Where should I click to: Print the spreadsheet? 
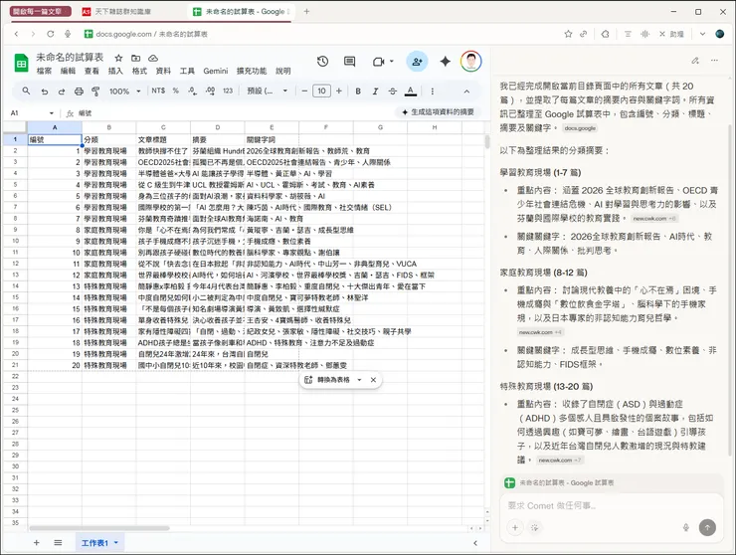[79, 92]
